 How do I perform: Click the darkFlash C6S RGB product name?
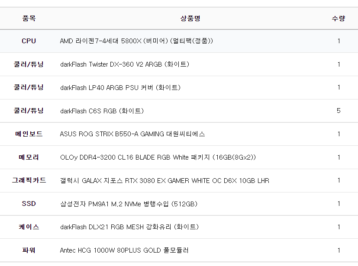102,111
